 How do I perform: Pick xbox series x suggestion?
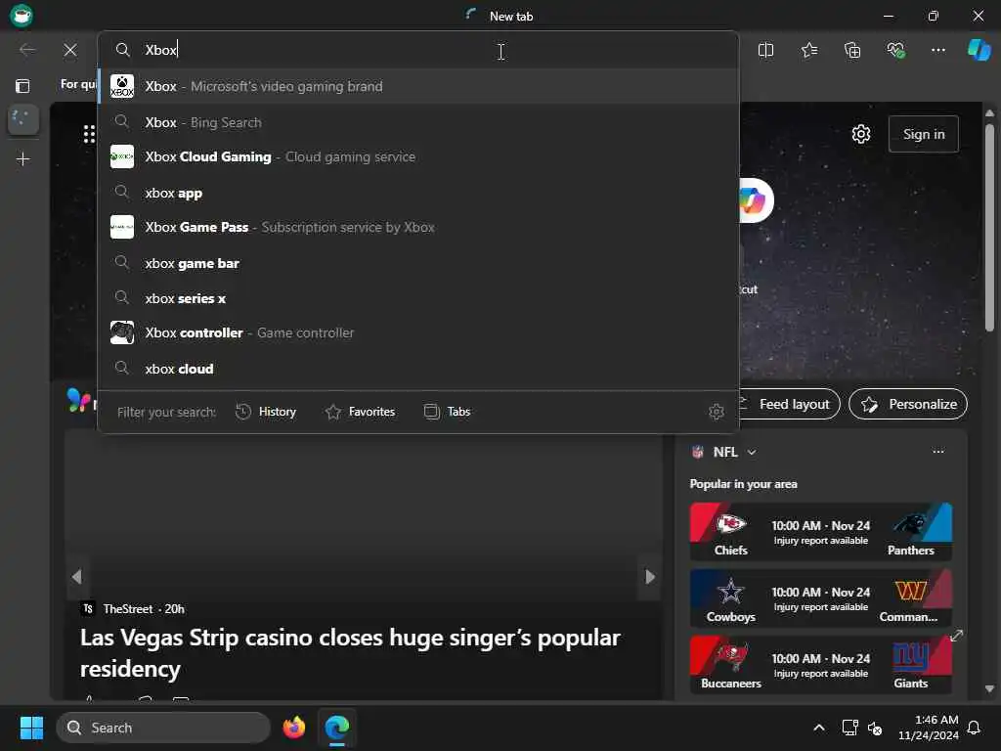point(418,298)
